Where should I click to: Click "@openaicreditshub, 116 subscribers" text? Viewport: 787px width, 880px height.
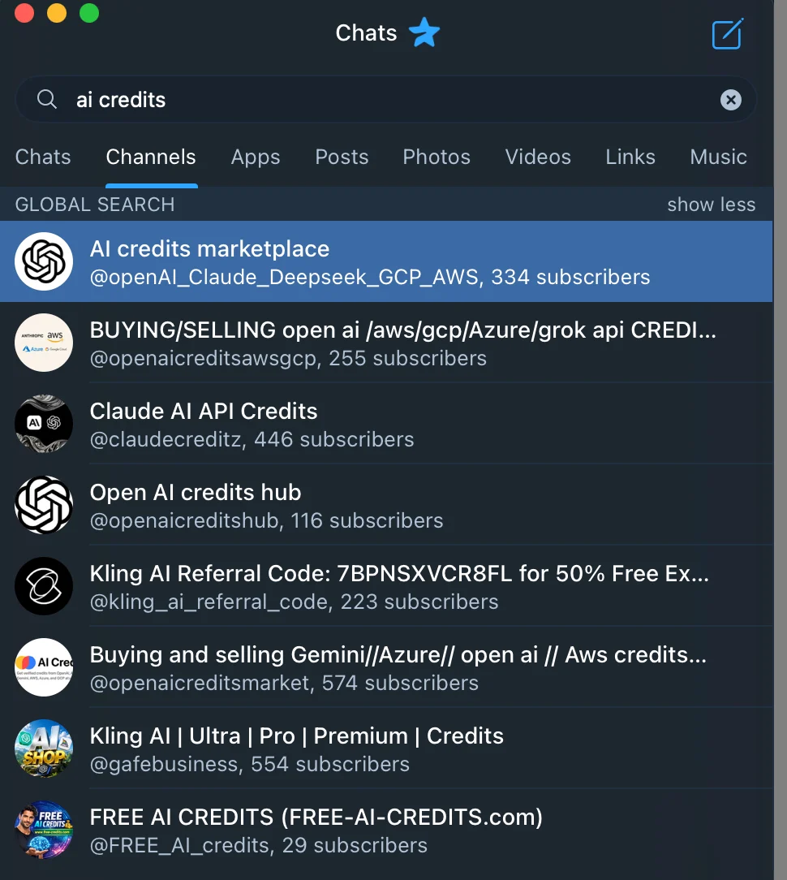[x=266, y=521]
